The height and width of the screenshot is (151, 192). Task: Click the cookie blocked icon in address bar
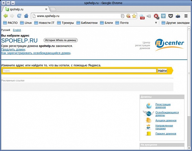click(x=128, y=16)
